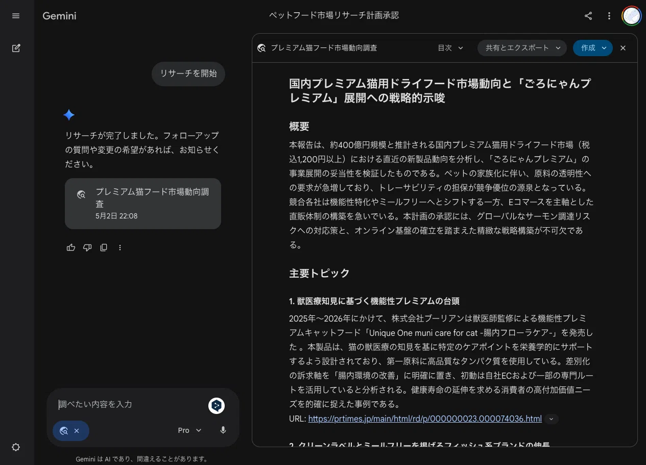The width and height of the screenshot is (646, 465).
Task: Give thumbs down to the response
Action: (x=87, y=248)
